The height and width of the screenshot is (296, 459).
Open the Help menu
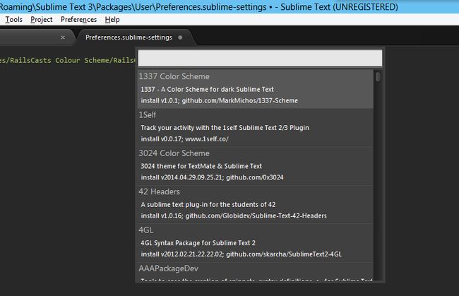coord(112,19)
